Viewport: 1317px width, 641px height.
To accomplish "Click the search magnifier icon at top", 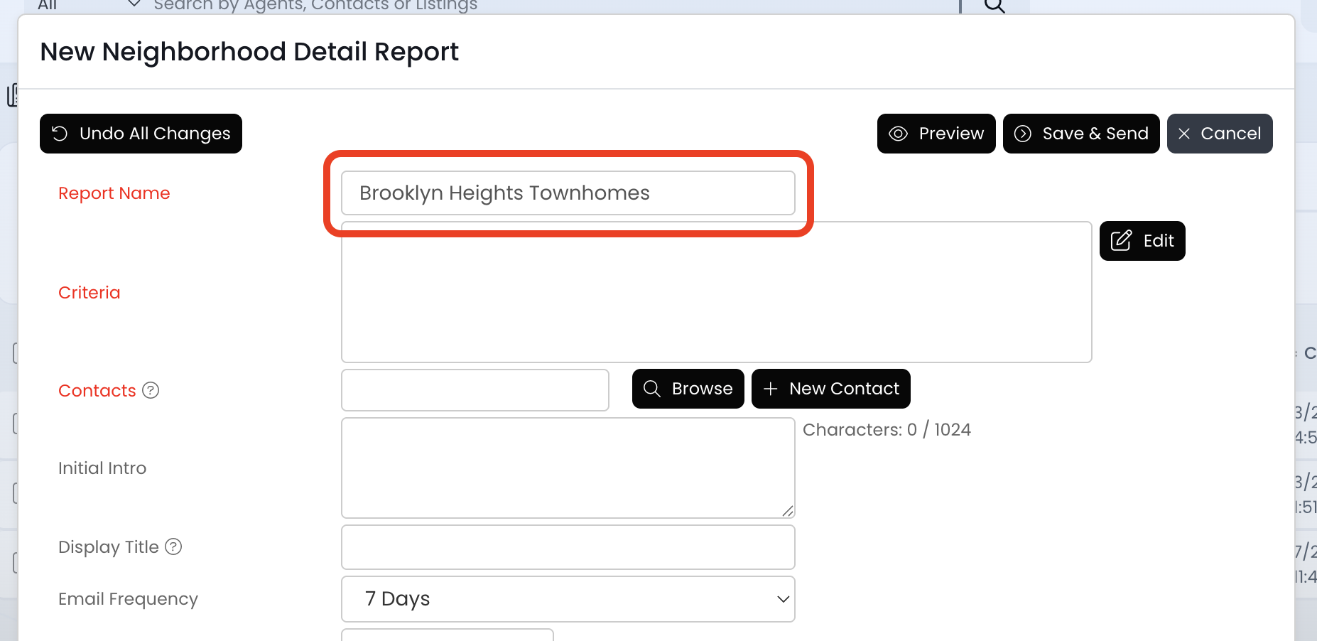I will (x=994, y=6).
